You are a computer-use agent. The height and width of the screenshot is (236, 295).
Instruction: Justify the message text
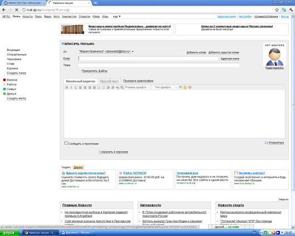pyautogui.click(x=94, y=87)
